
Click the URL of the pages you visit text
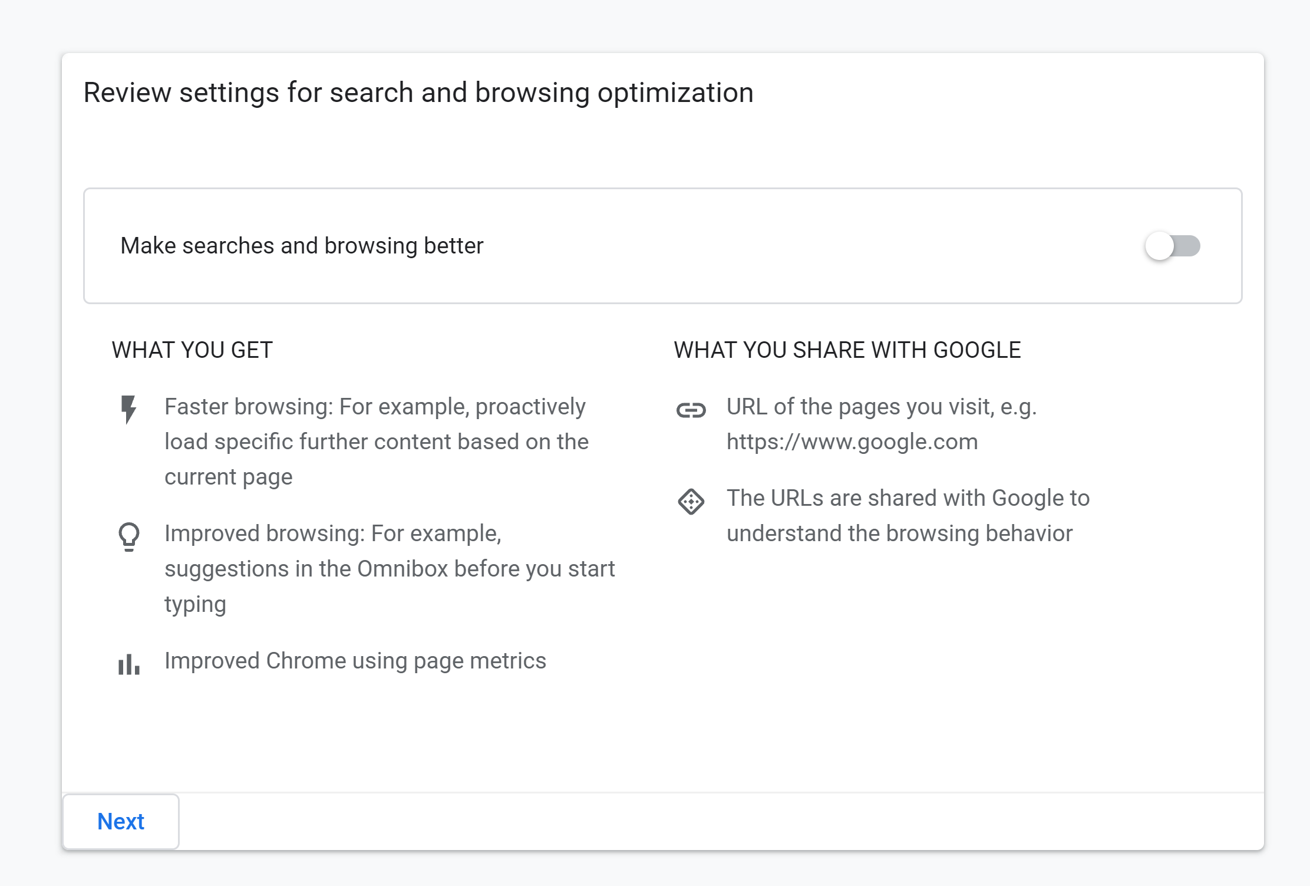click(x=881, y=407)
